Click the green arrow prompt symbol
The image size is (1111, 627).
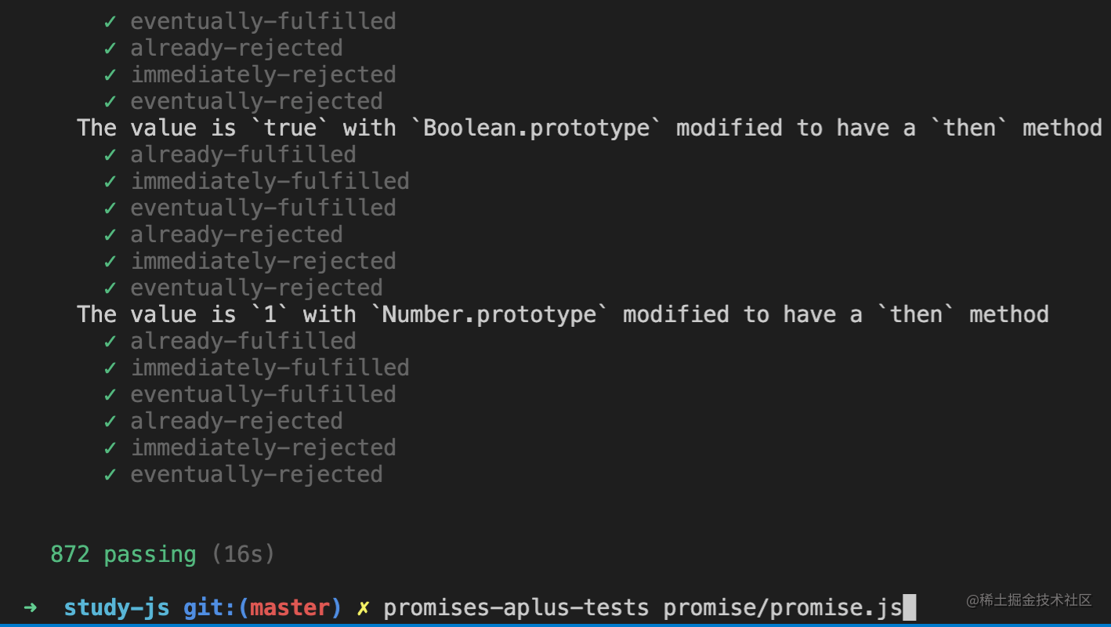point(31,607)
